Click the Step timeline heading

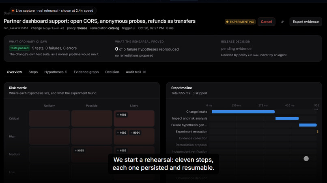181,88
